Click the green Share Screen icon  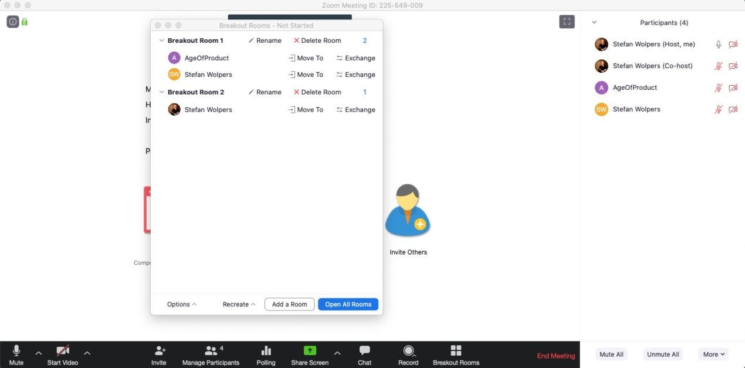310,350
